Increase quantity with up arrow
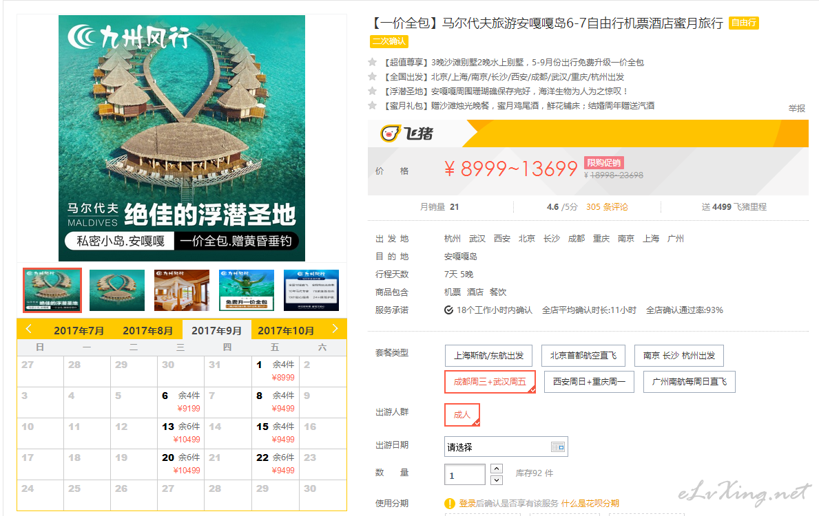 496,469
